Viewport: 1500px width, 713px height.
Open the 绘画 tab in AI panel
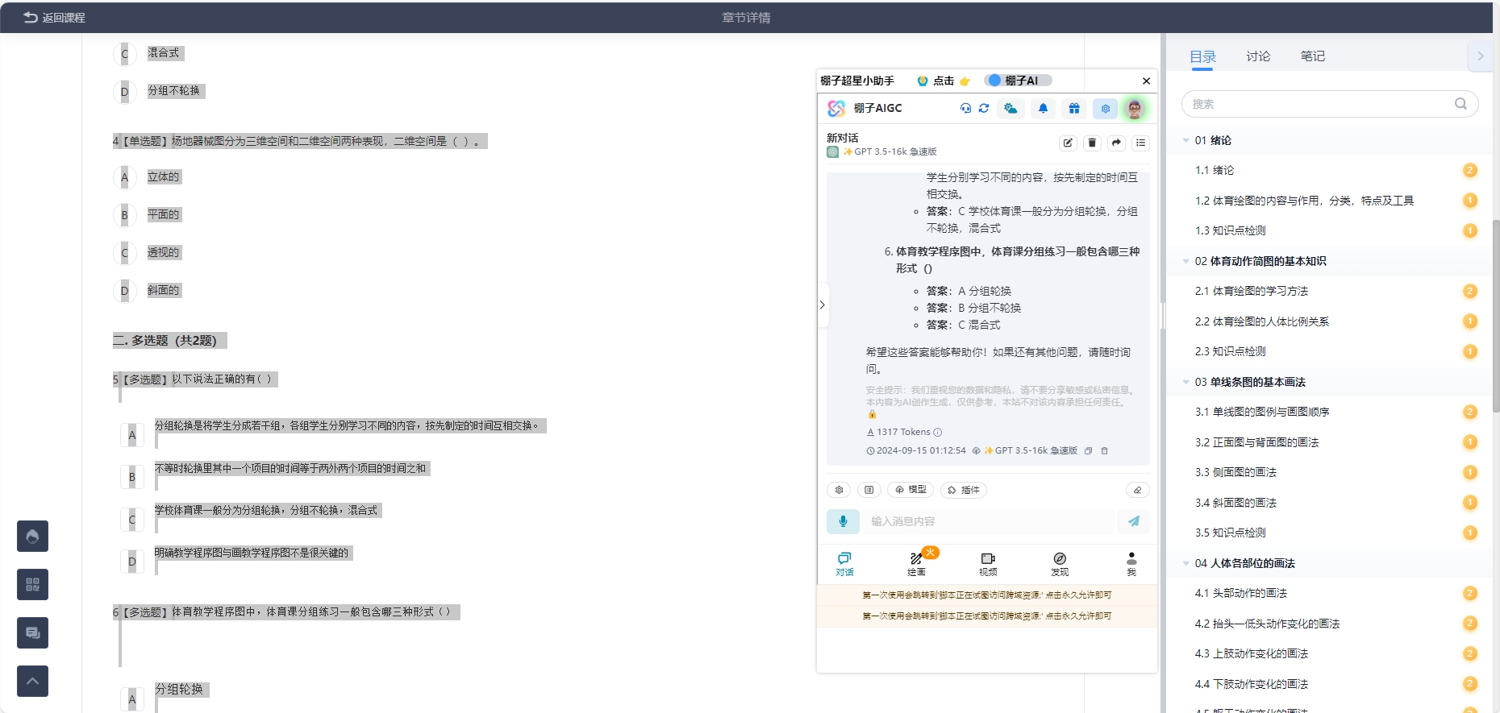coord(916,563)
